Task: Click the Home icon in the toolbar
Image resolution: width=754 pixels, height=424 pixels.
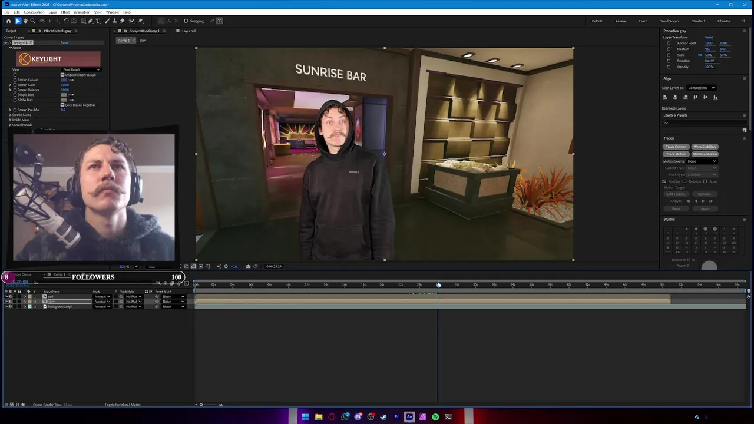Action: click(8, 21)
